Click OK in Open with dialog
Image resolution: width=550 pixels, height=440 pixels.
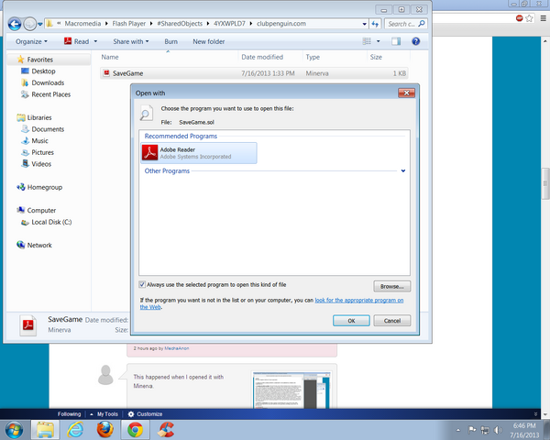coord(351,320)
